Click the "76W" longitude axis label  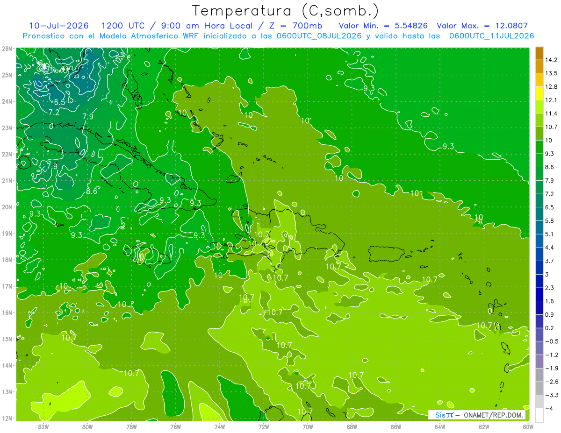175,426
